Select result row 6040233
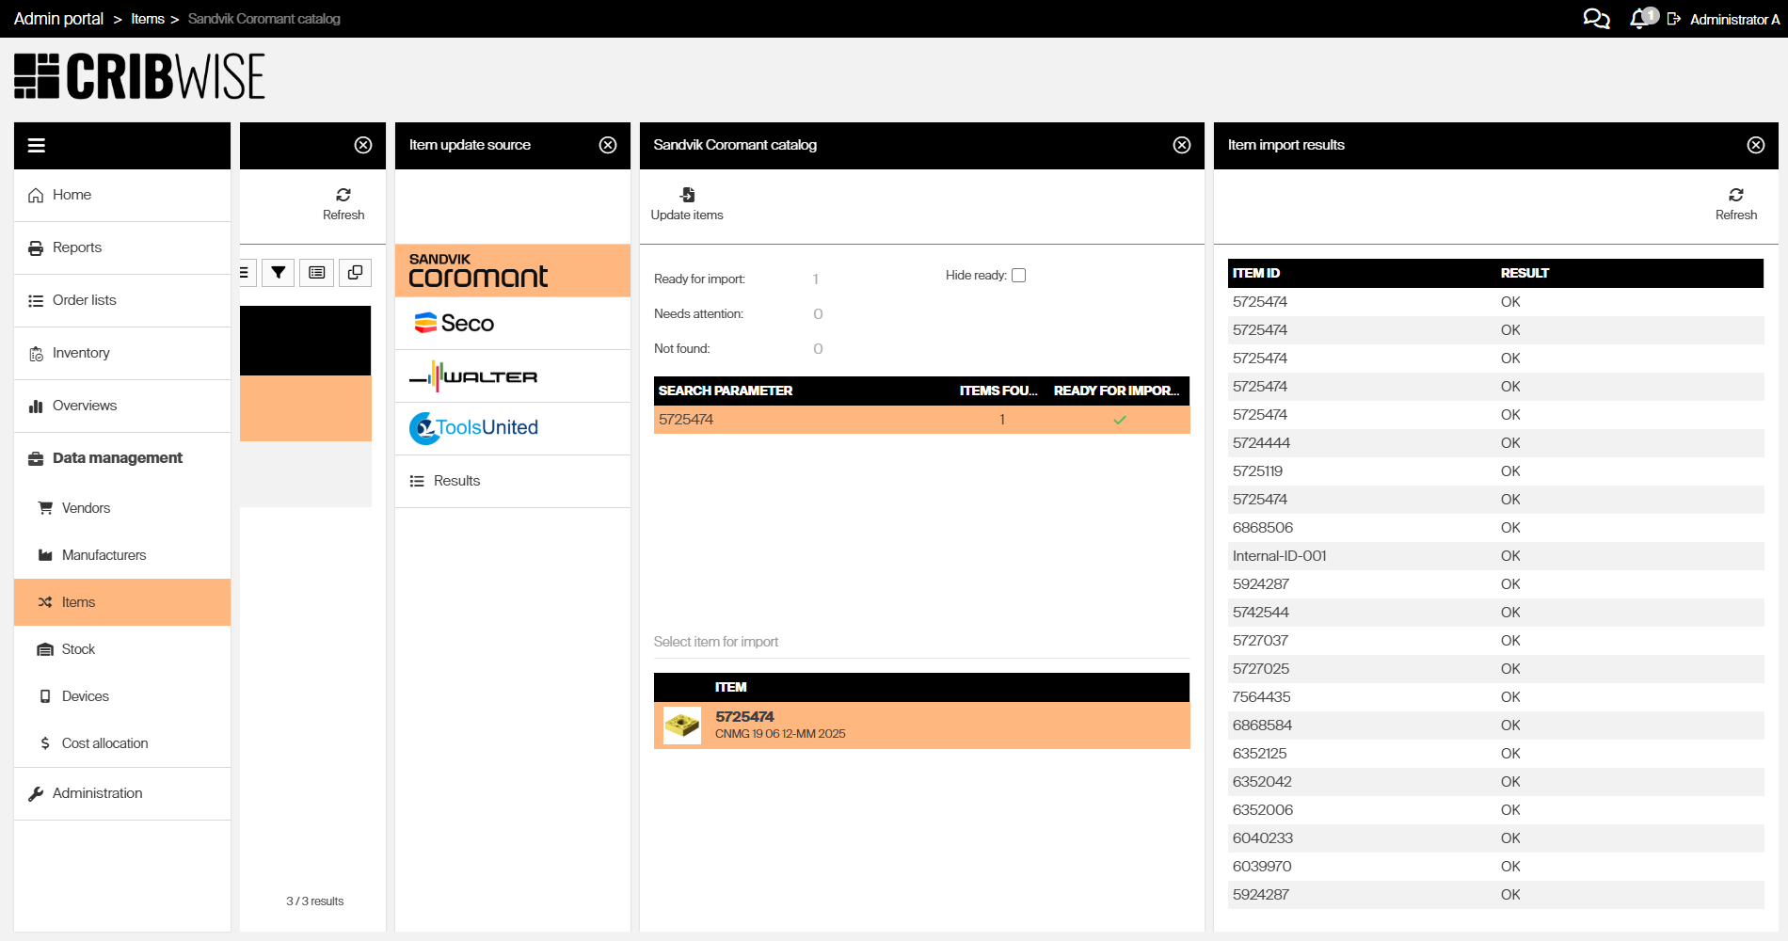This screenshot has width=1788, height=941. click(1496, 838)
